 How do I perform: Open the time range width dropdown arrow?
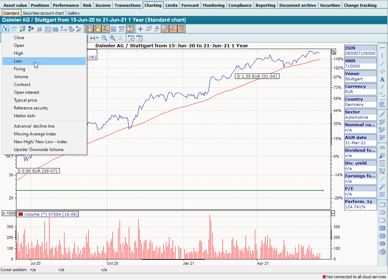coord(97,38)
